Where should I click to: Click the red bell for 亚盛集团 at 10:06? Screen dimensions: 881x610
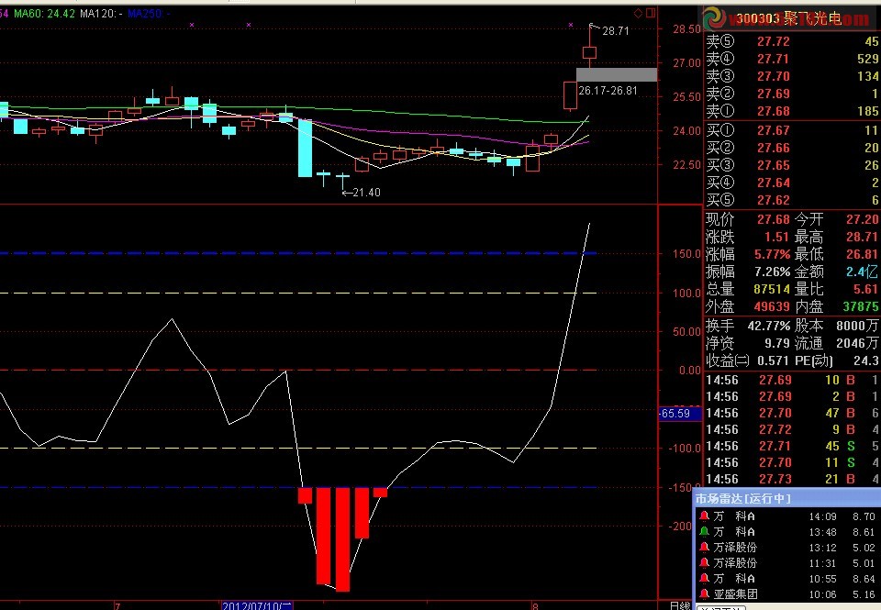point(704,594)
